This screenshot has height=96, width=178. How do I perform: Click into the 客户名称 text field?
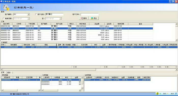54,14
